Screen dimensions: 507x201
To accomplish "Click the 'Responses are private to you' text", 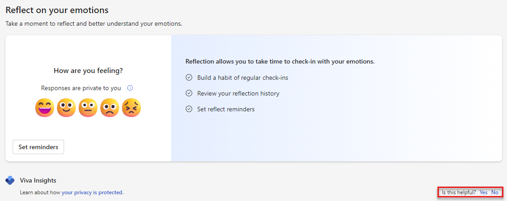I will (x=81, y=88).
